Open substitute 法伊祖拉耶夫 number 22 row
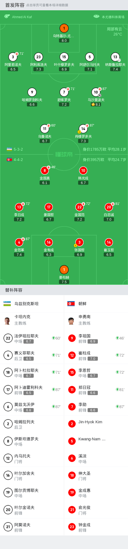The image size is (128, 549). (32, 338)
